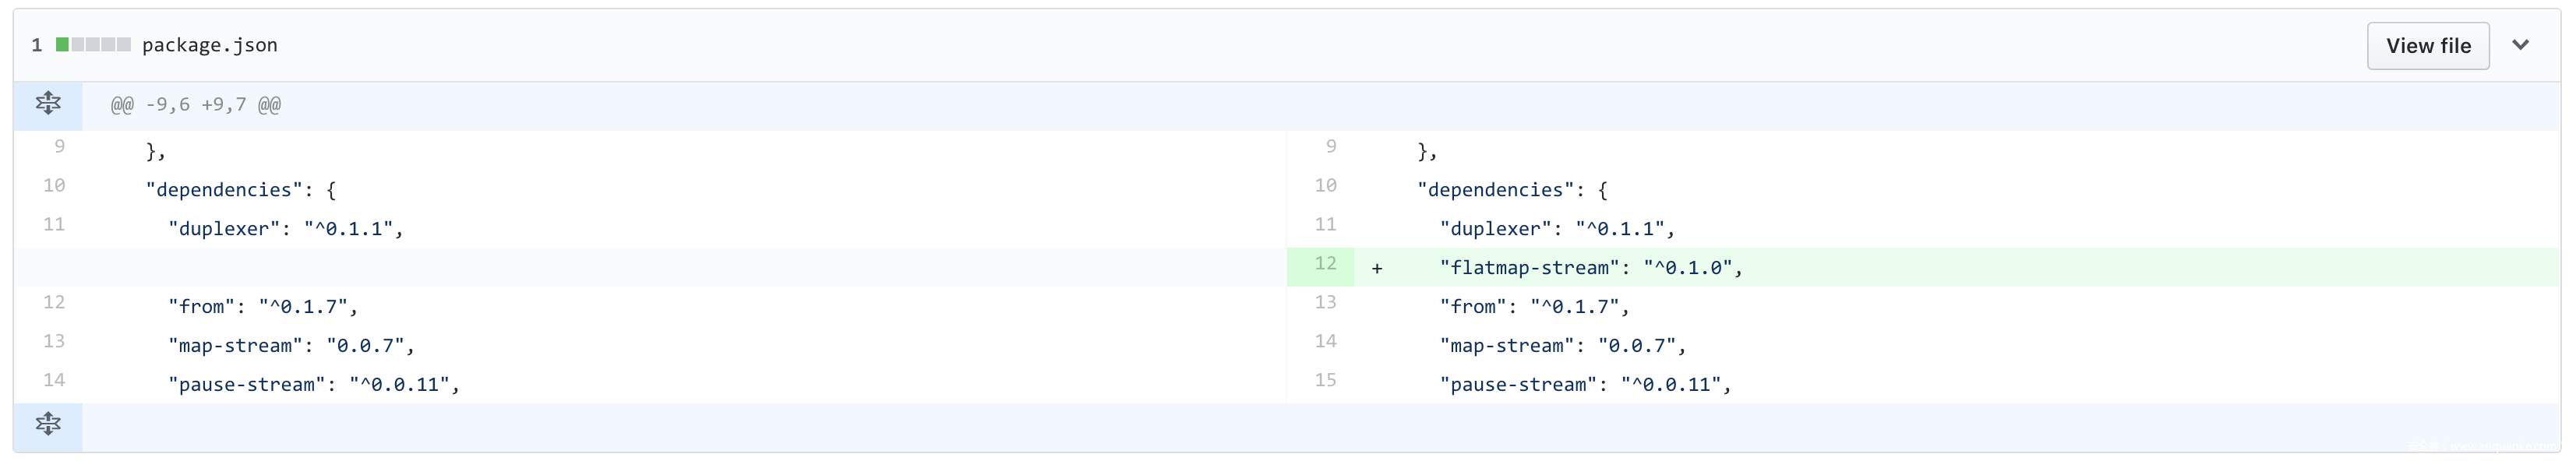Click line number 15 beside pause-stream
2576x461 pixels.
pyautogui.click(x=1325, y=381)
